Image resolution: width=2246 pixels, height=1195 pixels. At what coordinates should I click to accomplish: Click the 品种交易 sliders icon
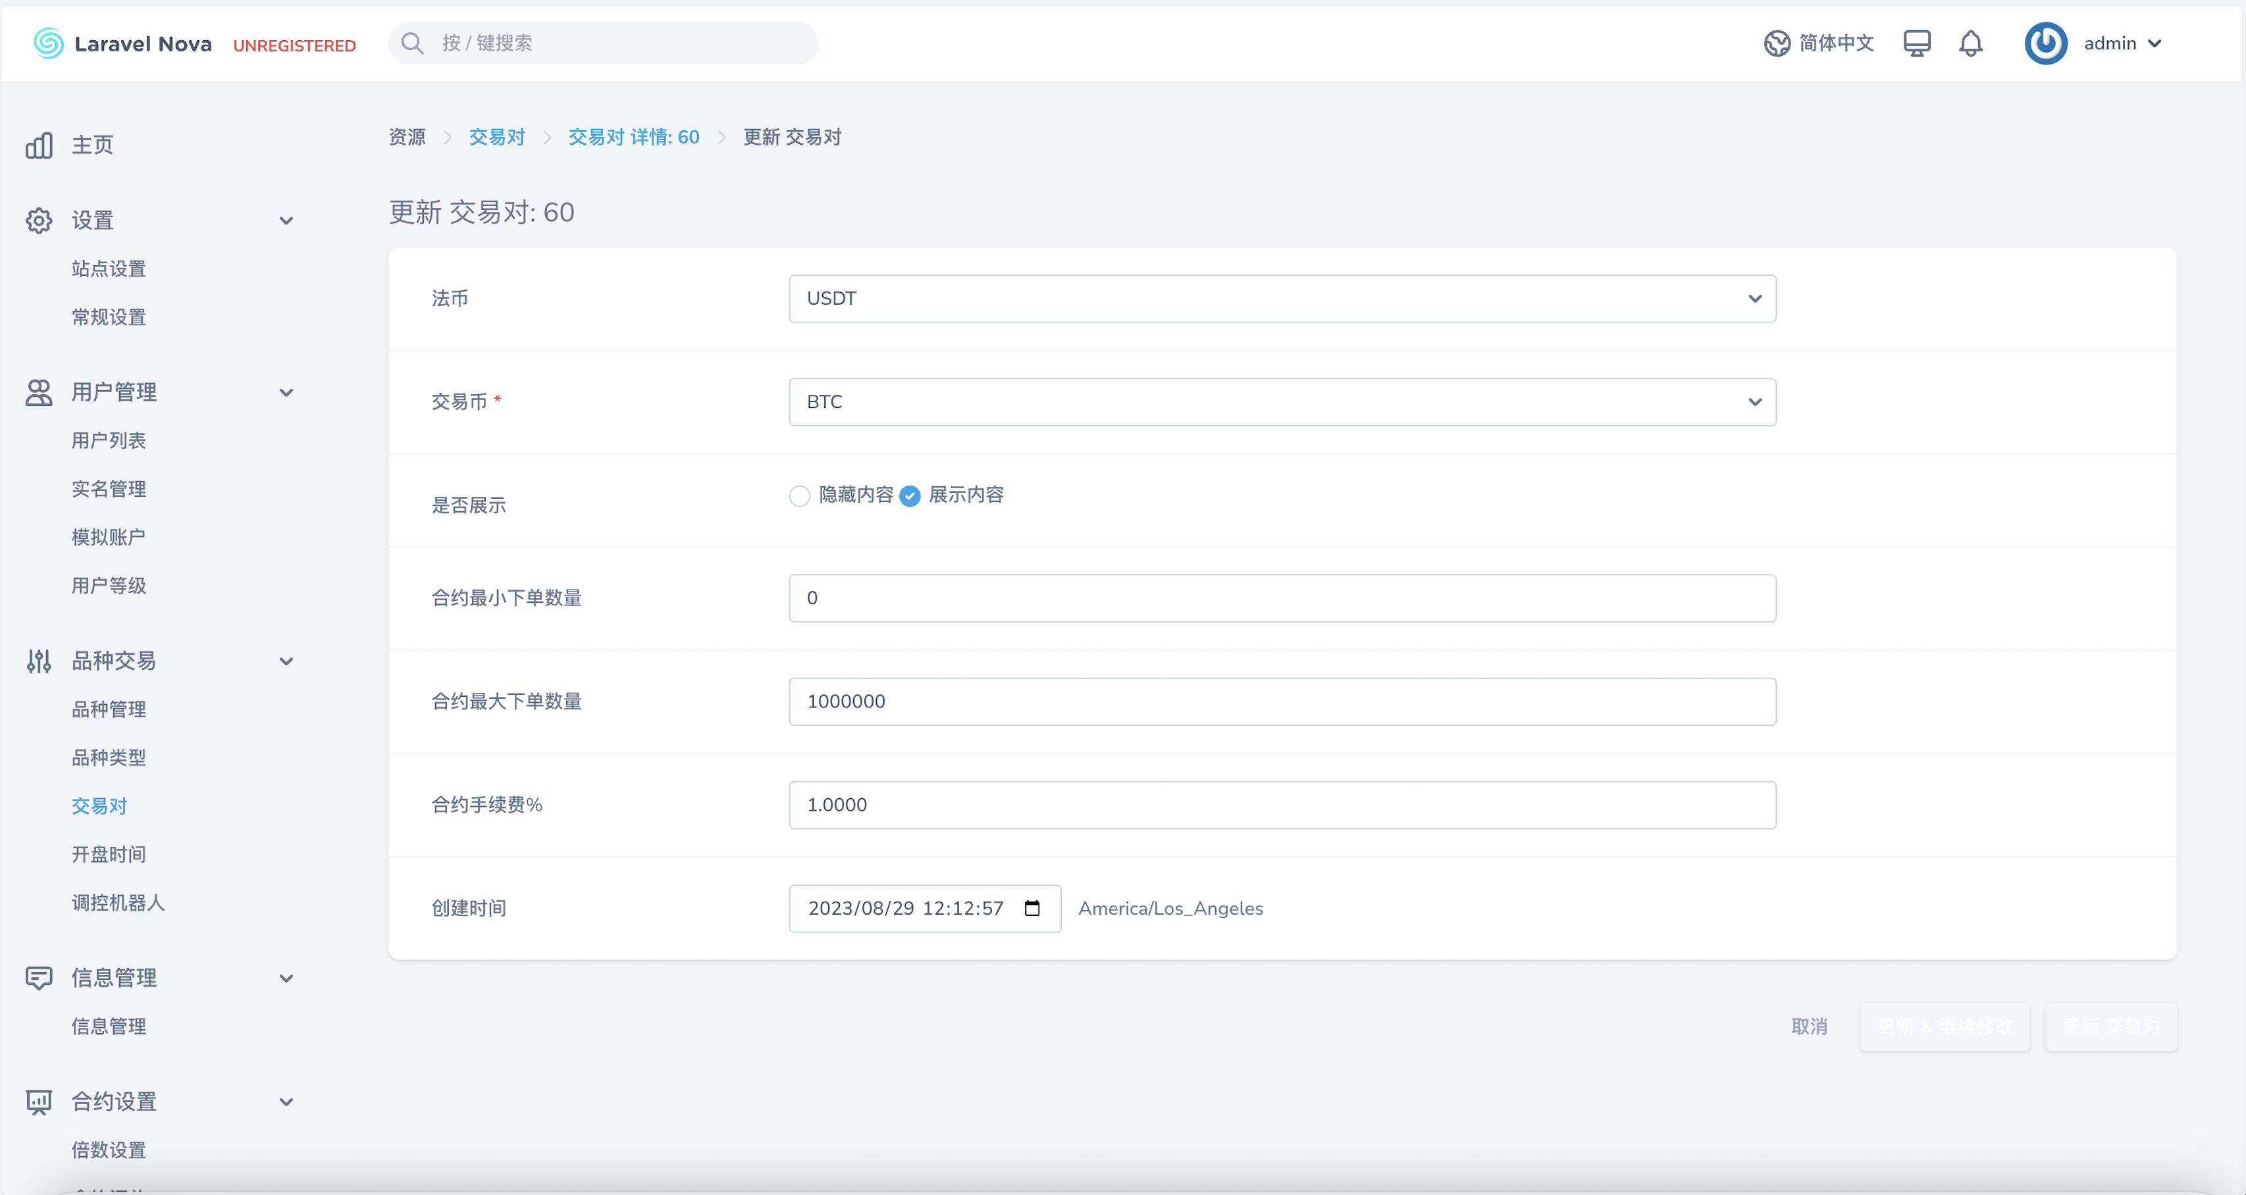click(x=39, y=661)
